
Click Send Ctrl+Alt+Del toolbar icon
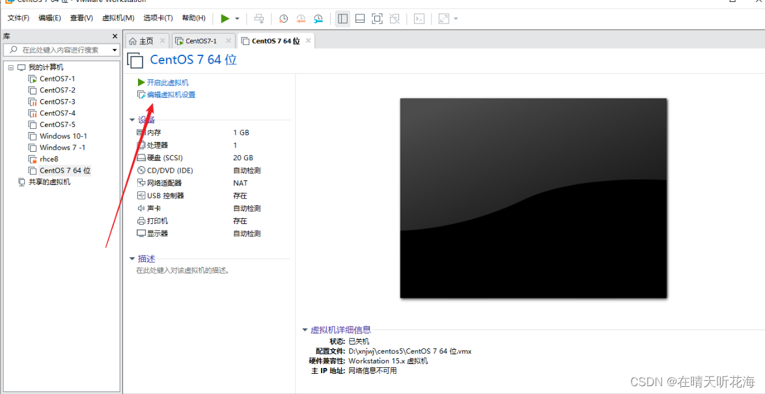[x=259, y=18]
